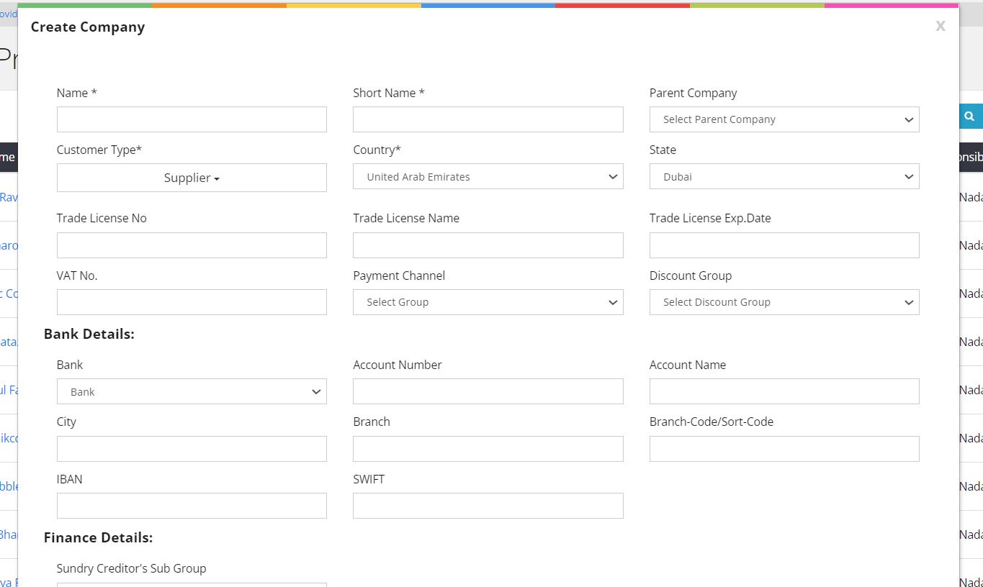Open the Parent Company dropdown
This screenshot has width=983, height=587.
point(784,119)
